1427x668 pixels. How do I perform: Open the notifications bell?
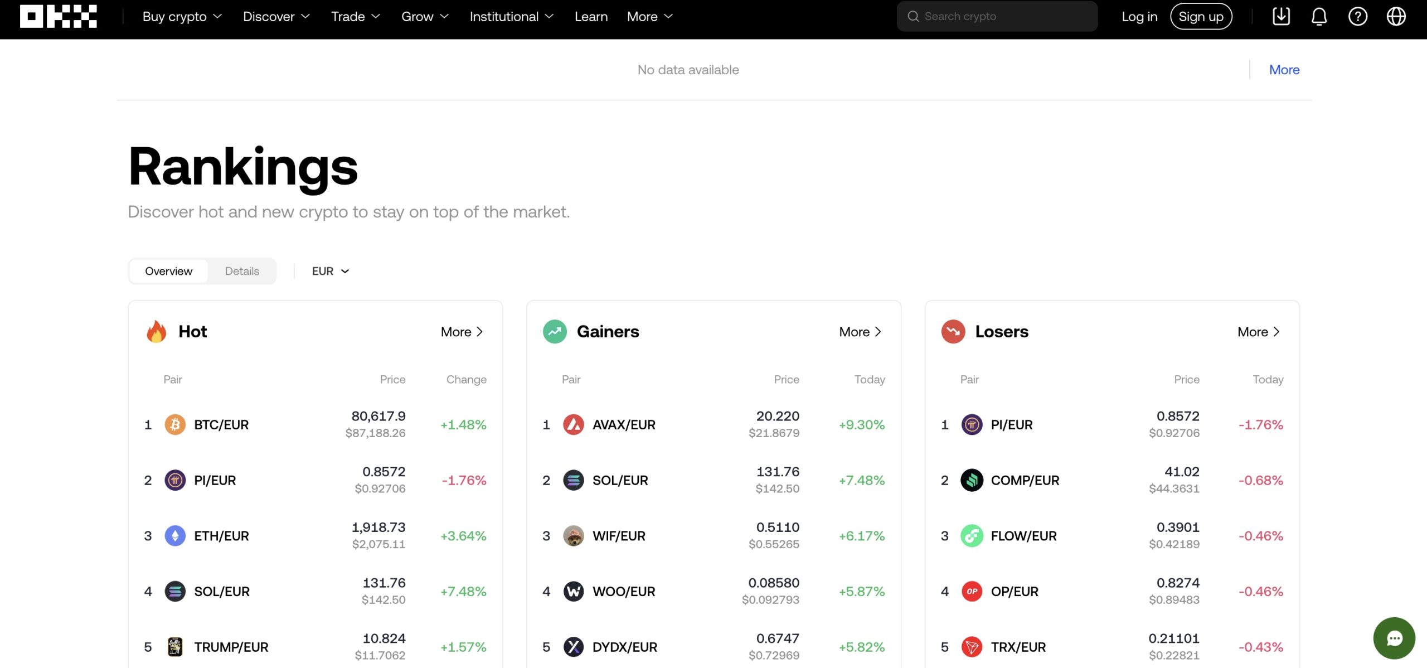(x=1319, y=16)
